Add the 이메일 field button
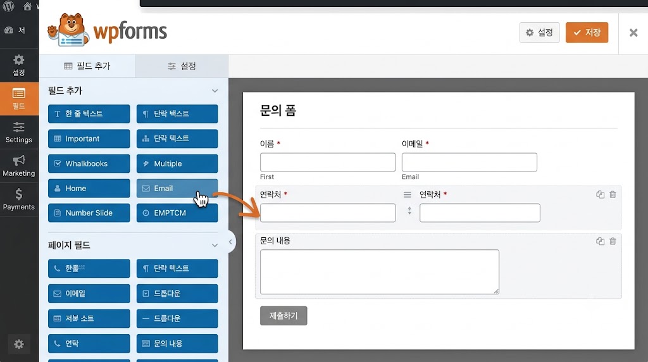The image size is (648, 362). coord(89,294)
